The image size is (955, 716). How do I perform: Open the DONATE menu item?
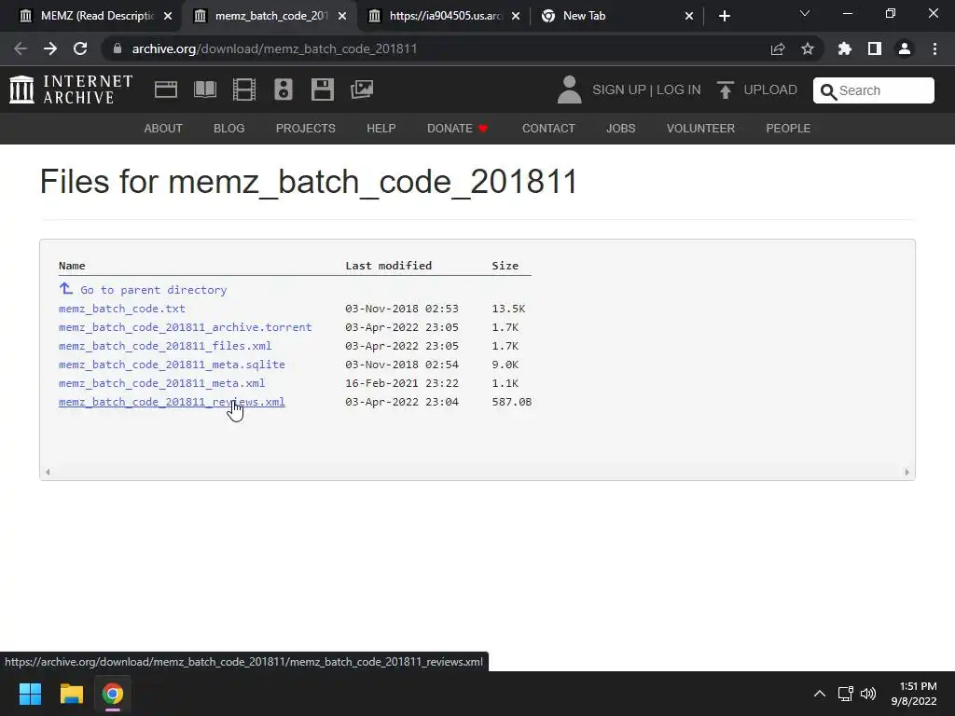click(x=457, y=129)
